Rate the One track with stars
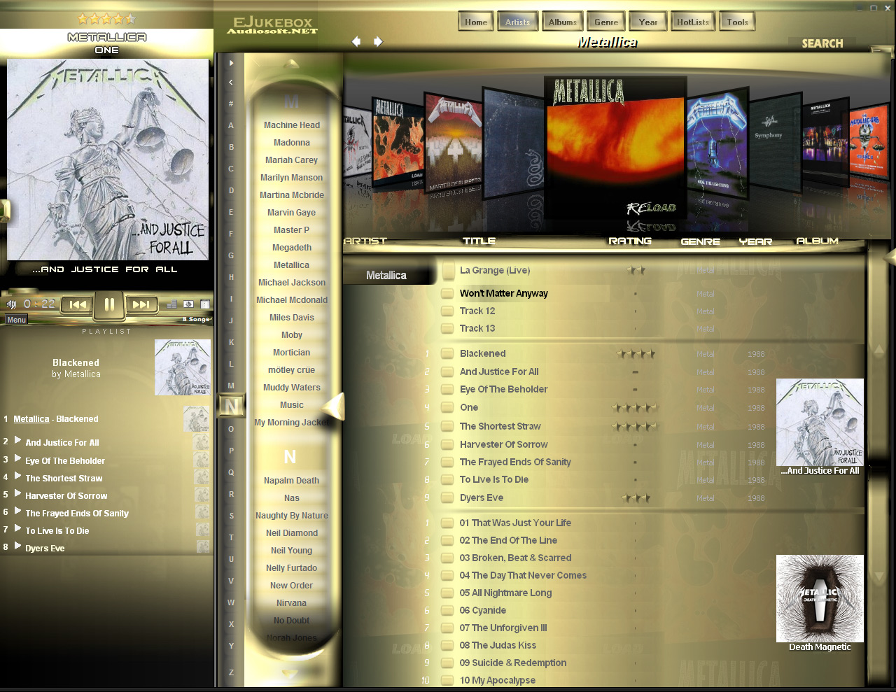Viewport: 896px width, 692px height. tap(635, 408)
